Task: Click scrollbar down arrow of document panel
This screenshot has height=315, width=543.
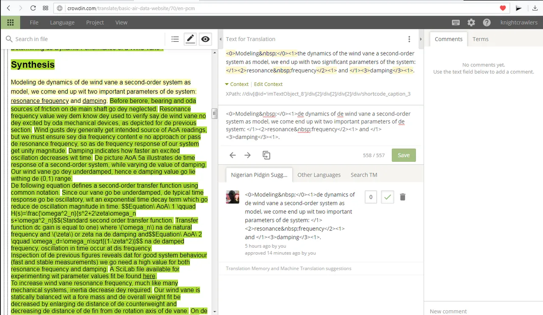Action: click(214, 312)
